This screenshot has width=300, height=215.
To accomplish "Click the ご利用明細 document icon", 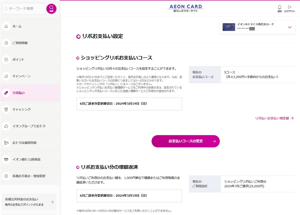I will [x=6, y=43].
